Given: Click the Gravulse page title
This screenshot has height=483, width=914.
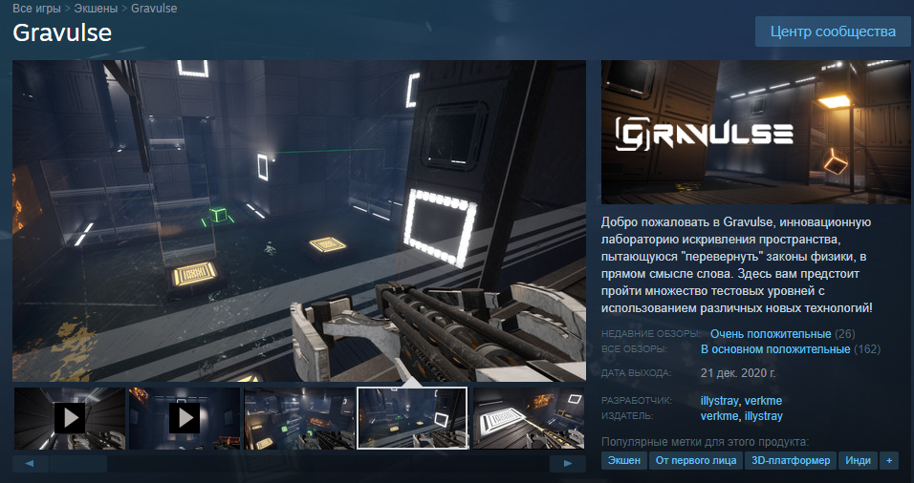Looking at the screenshot, I should point(62,32).
